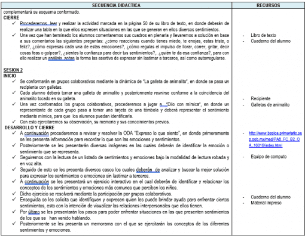Click checkmark bullet before 'Enseguida se les solicita'
The height and width of the screenshot is (236, 305).
(x=14, y=199)
